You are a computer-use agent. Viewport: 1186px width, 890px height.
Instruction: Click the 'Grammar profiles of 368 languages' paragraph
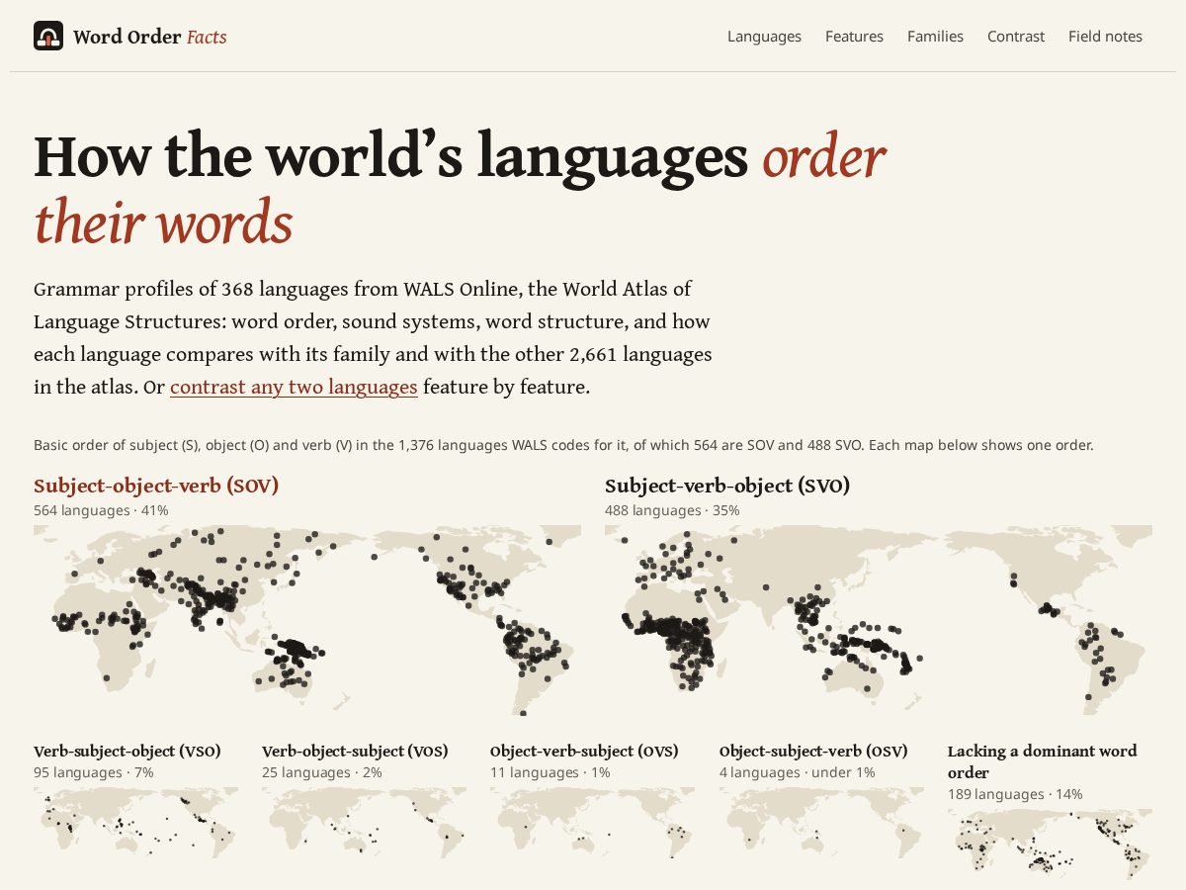[374, 338]
